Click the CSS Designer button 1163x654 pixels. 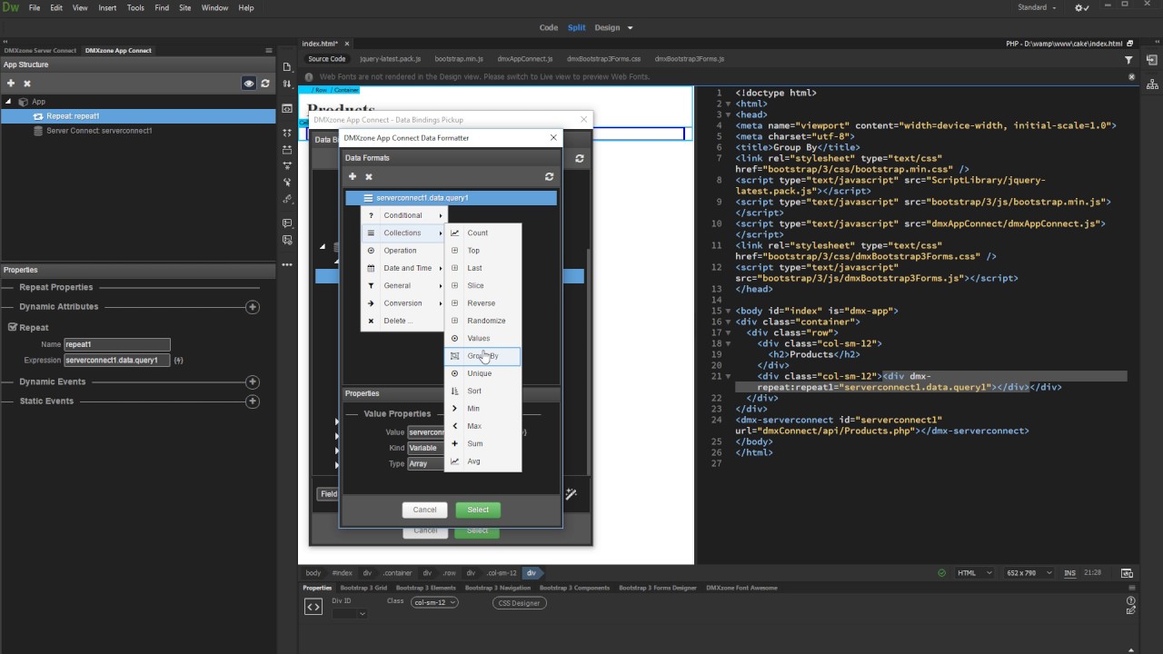coord(520,603)
